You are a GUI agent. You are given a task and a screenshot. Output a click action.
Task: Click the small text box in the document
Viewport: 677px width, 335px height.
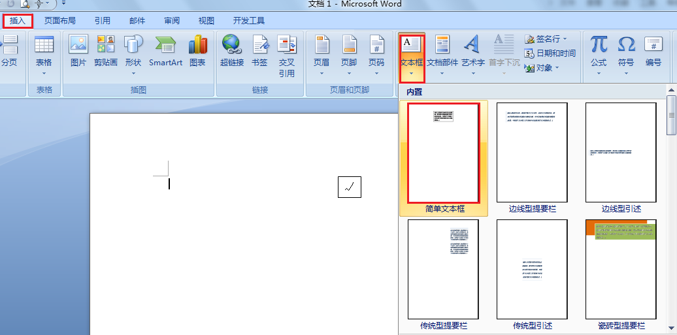point(350,187)
